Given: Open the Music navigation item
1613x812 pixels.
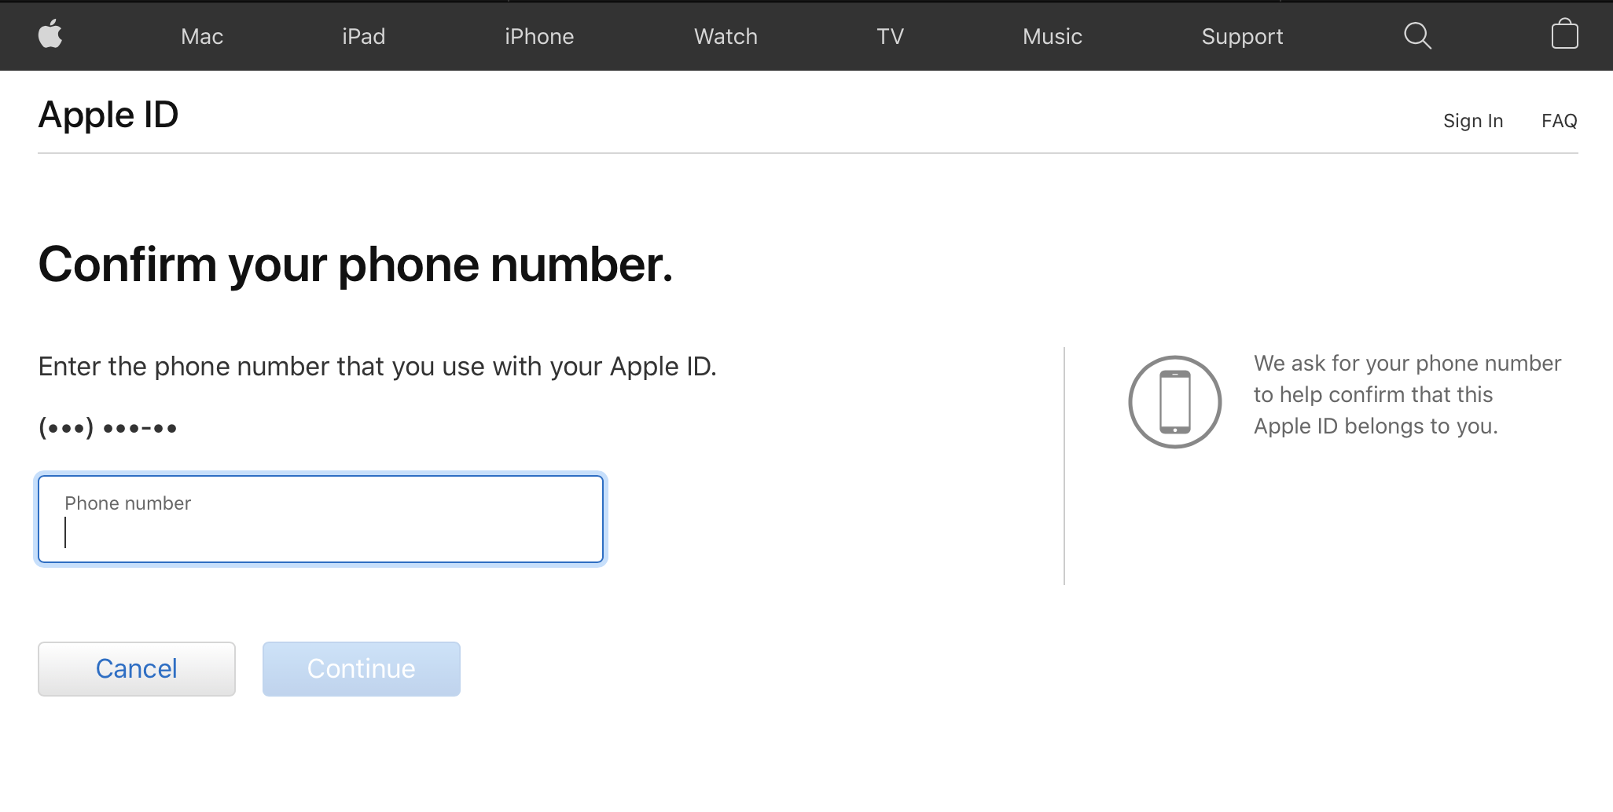Looking at the screenshot, I should (1051, 36).
